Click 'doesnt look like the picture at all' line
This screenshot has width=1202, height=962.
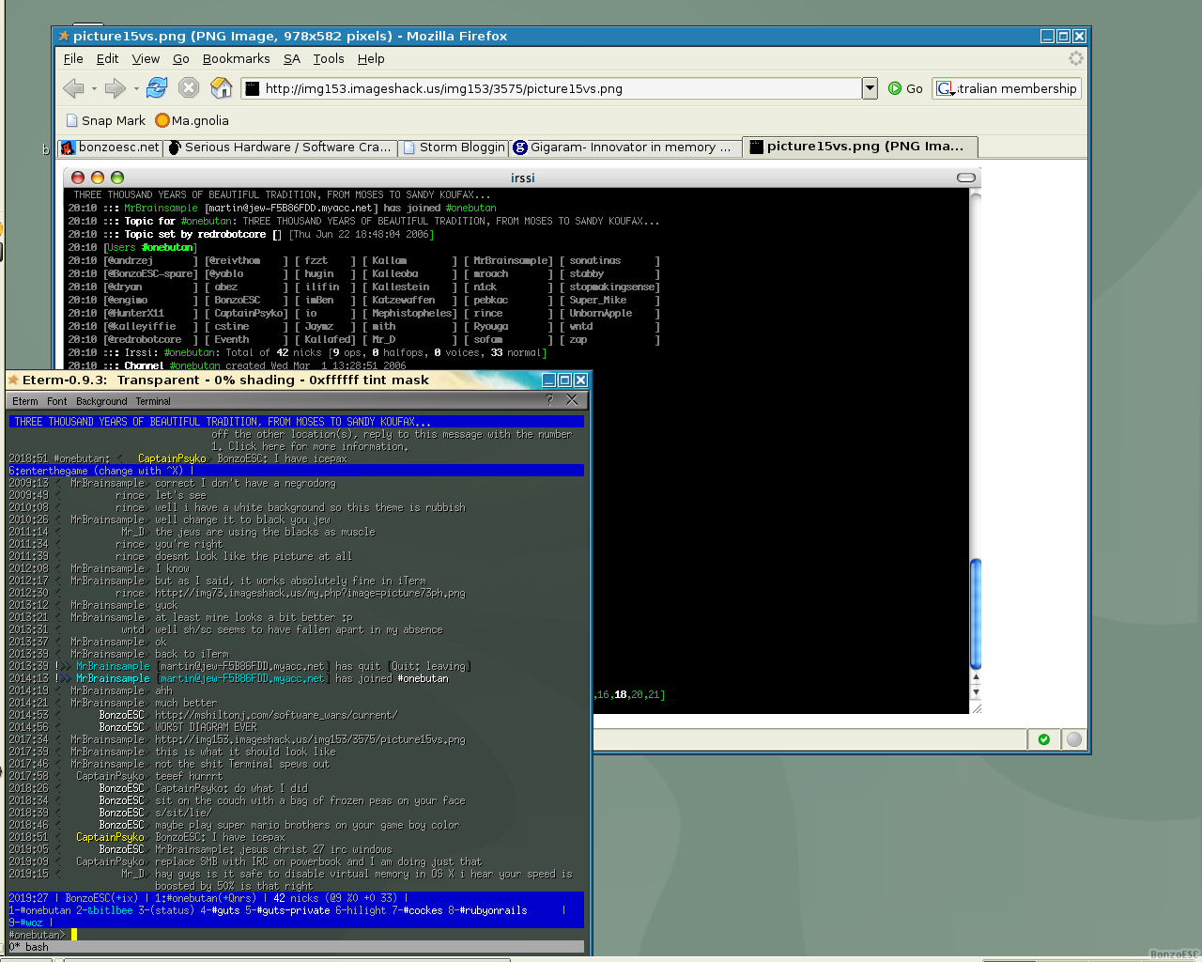[x=254, y=556]
